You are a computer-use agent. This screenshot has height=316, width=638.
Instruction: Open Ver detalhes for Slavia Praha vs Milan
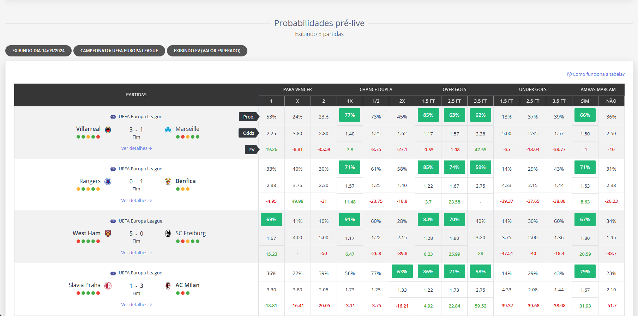pyautogui.click(x=136, y=305)
